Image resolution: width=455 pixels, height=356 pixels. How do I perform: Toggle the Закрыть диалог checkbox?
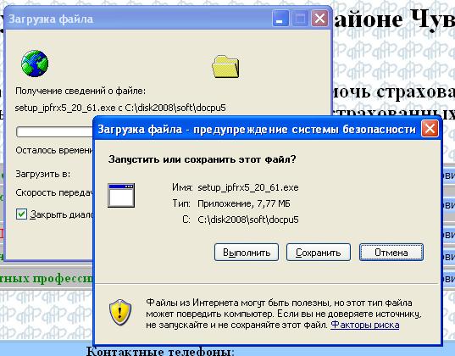pos(21,214)
